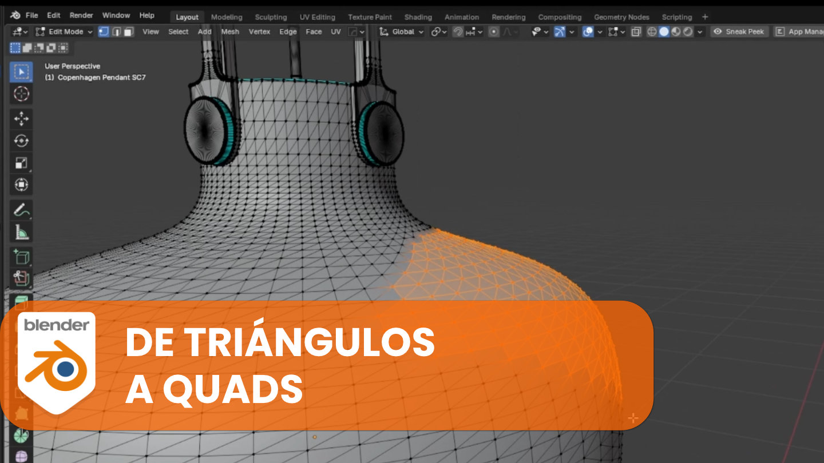Switch to Vertex select mode
This screenshot has width=824, height=463.
coord(104,32)
